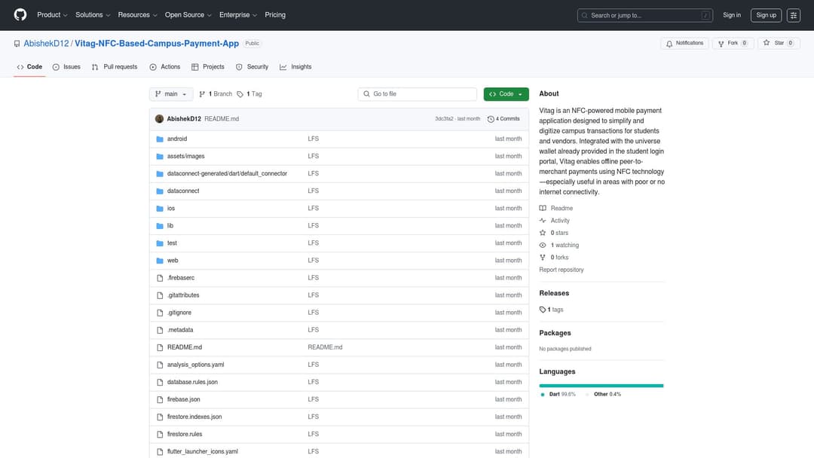This screenshot has height=458, width=814.
Task: Click the lib folder icon
Action: coord(160,226)
